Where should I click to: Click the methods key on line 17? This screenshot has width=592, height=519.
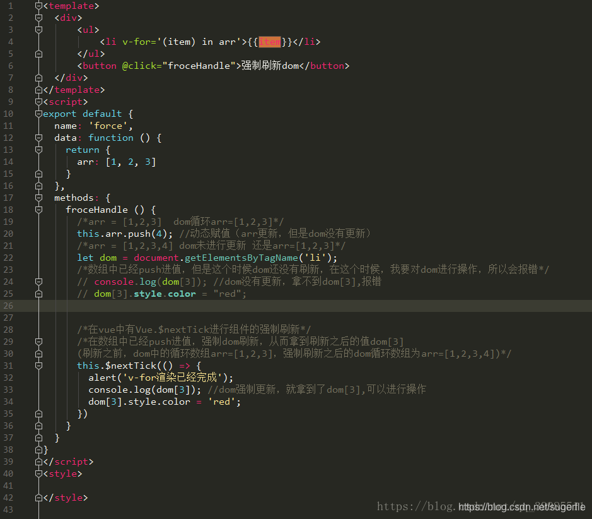click(74, 198)
